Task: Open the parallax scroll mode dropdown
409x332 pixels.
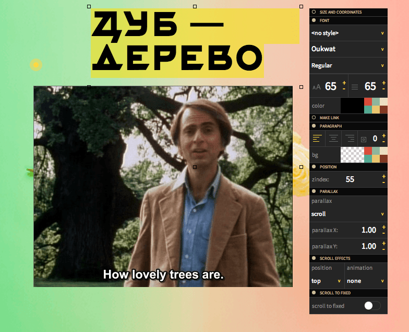Action: click(348, 214)
